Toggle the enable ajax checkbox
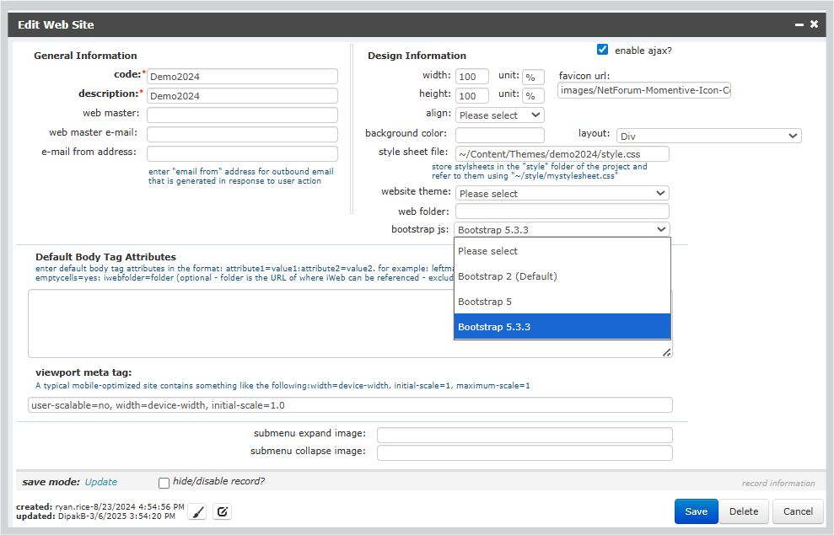Image resolution: width=834 pixels, height=535 pixels. click(x=602, y=50)
